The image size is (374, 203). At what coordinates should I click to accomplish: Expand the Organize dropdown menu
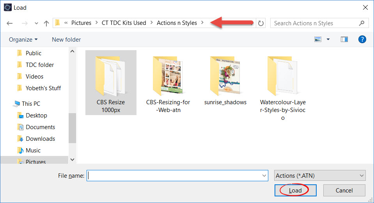point(23,40)
